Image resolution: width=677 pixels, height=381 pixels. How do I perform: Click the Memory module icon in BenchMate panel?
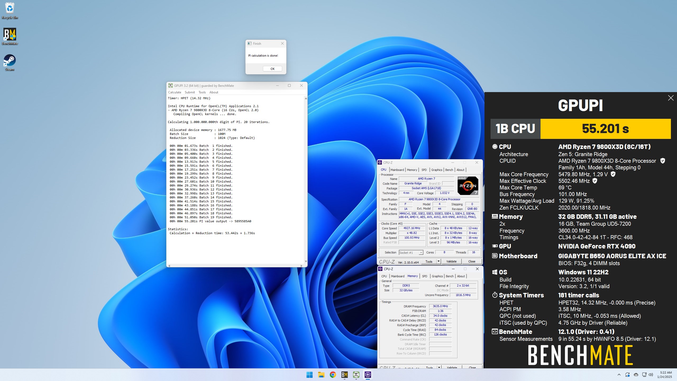coord(495,216)
